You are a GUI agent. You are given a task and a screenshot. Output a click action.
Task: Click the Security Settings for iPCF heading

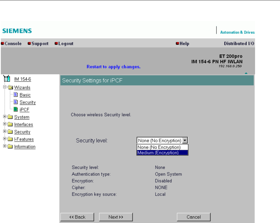(x=92, y=80)
